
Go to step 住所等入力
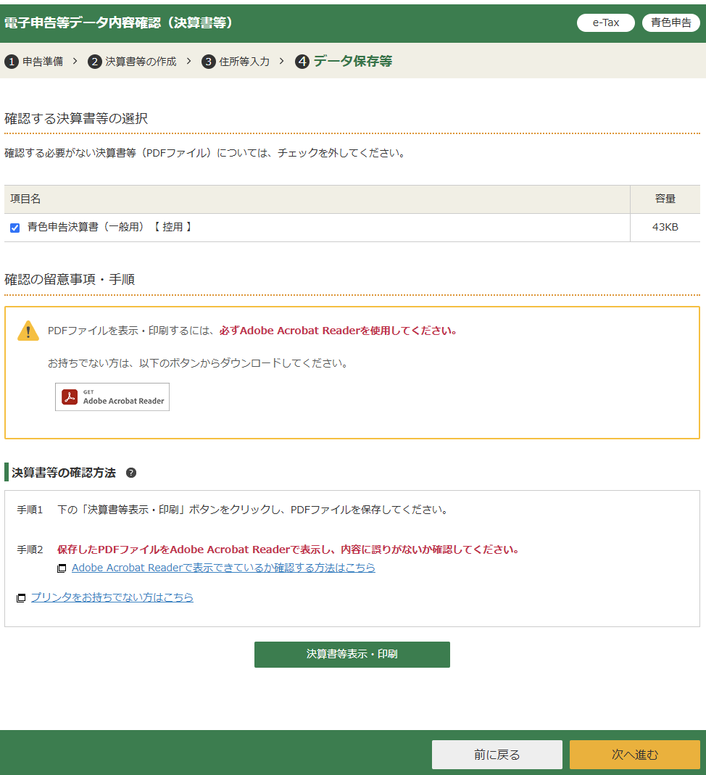pyautogui.click(x=244, y=62)
